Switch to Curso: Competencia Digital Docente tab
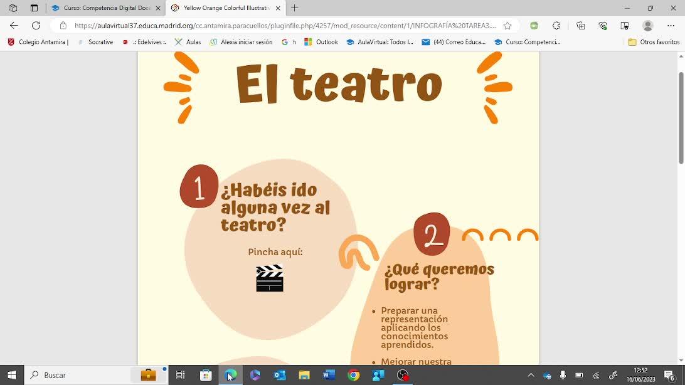685x385 pixels. click(x=105, y=8)
